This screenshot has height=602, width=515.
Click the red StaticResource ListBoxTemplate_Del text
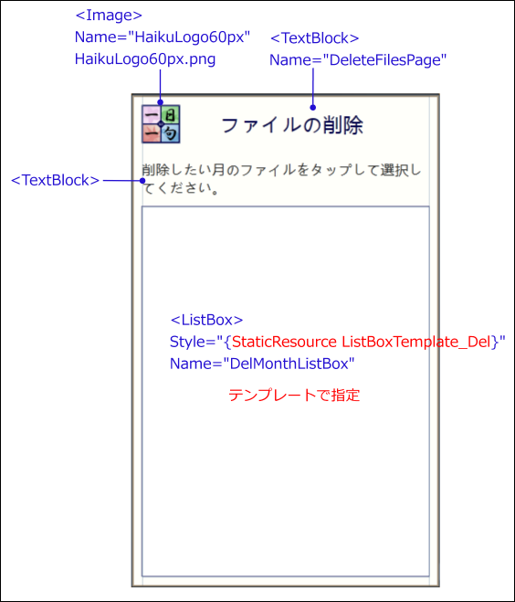click(x=361, y=342)
